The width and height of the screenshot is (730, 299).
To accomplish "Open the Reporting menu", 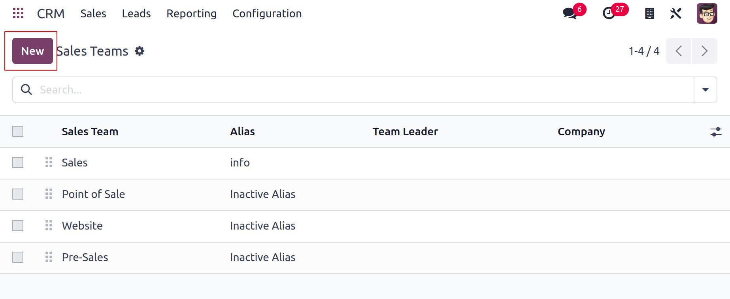I will (x=191, y=13).
